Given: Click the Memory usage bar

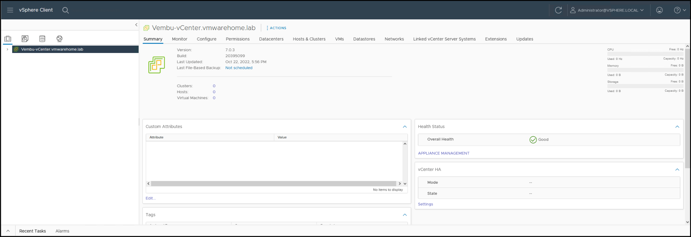Looking at the screenshot, I should (645, 70).
